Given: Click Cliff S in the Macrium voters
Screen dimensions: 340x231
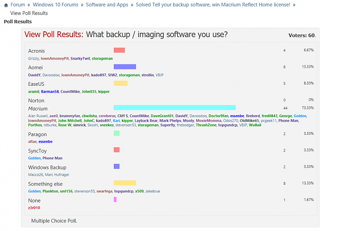Looking at the screenshot, I should coord(122,116).
